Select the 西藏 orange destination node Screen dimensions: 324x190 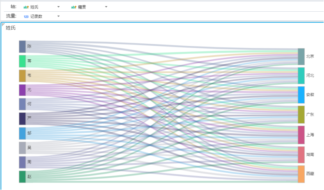click(x=301, y=174)
